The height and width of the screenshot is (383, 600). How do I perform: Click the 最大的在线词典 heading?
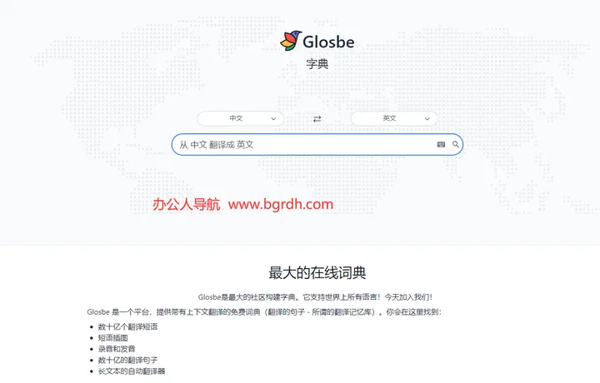(x=317, y=273)
